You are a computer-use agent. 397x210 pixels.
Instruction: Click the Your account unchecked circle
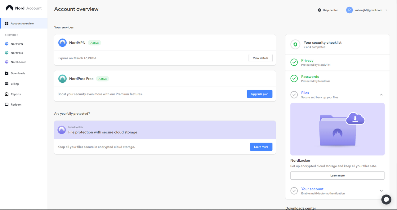(x=294, y=191)
